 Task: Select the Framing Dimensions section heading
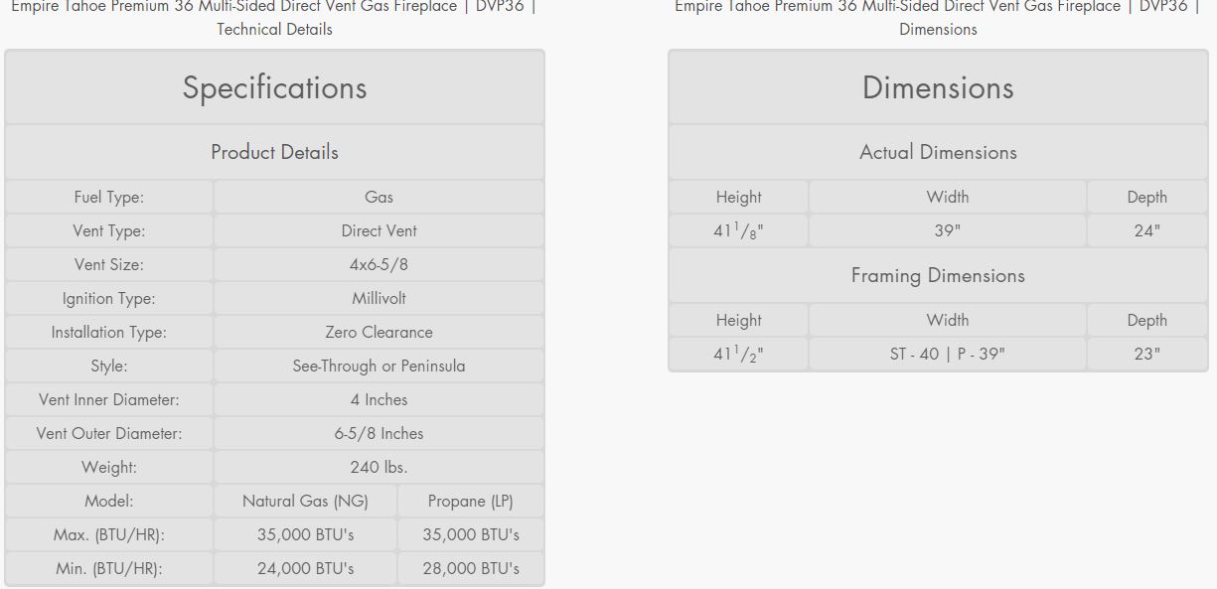938,275
